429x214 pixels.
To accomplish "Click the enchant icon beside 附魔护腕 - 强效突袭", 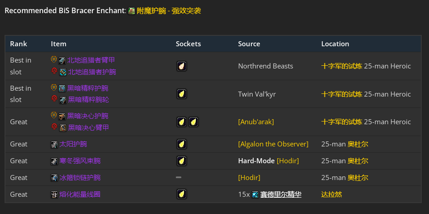I will 131,11.
